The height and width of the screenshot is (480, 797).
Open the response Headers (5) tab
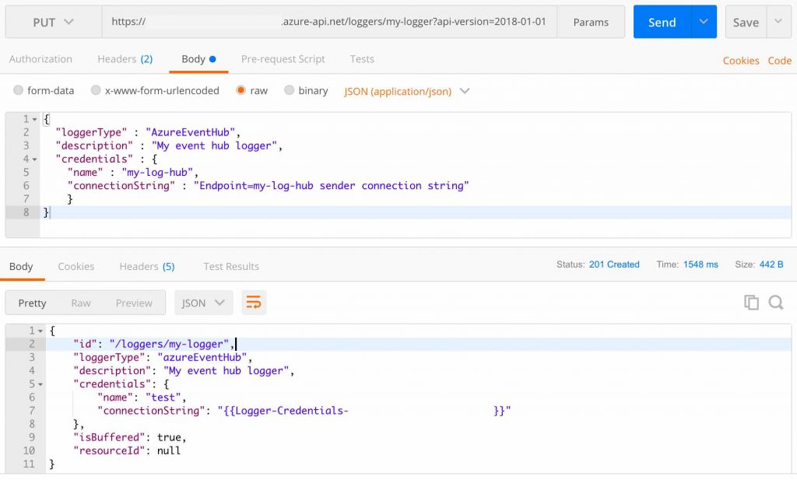(x=147, y=266)
